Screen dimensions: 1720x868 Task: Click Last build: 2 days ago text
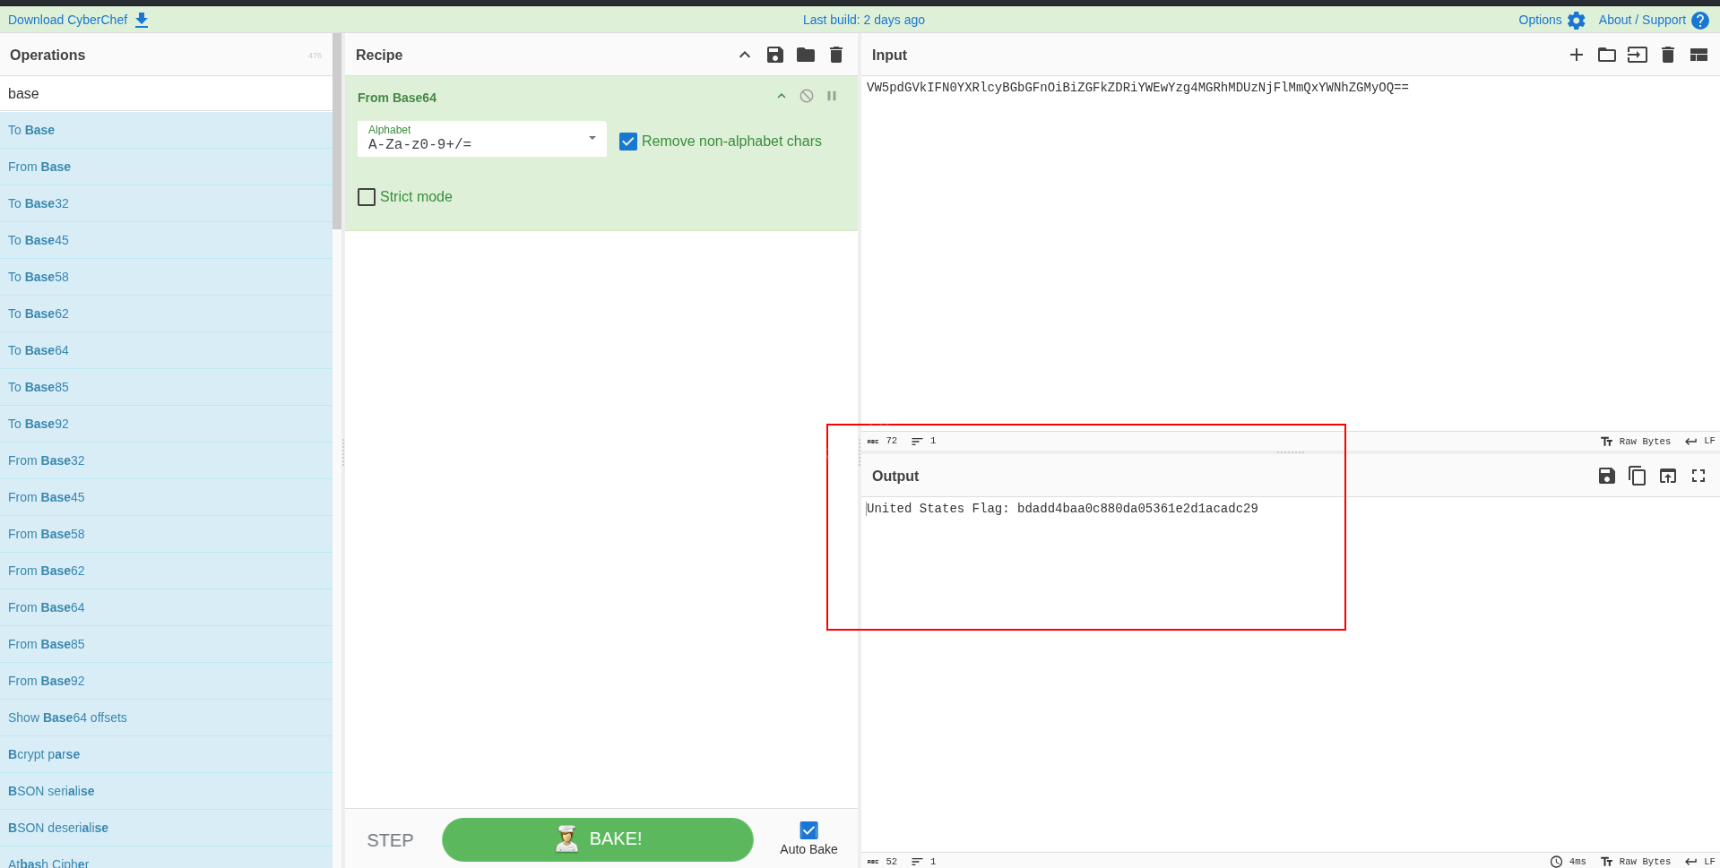[x=864, y=20]
